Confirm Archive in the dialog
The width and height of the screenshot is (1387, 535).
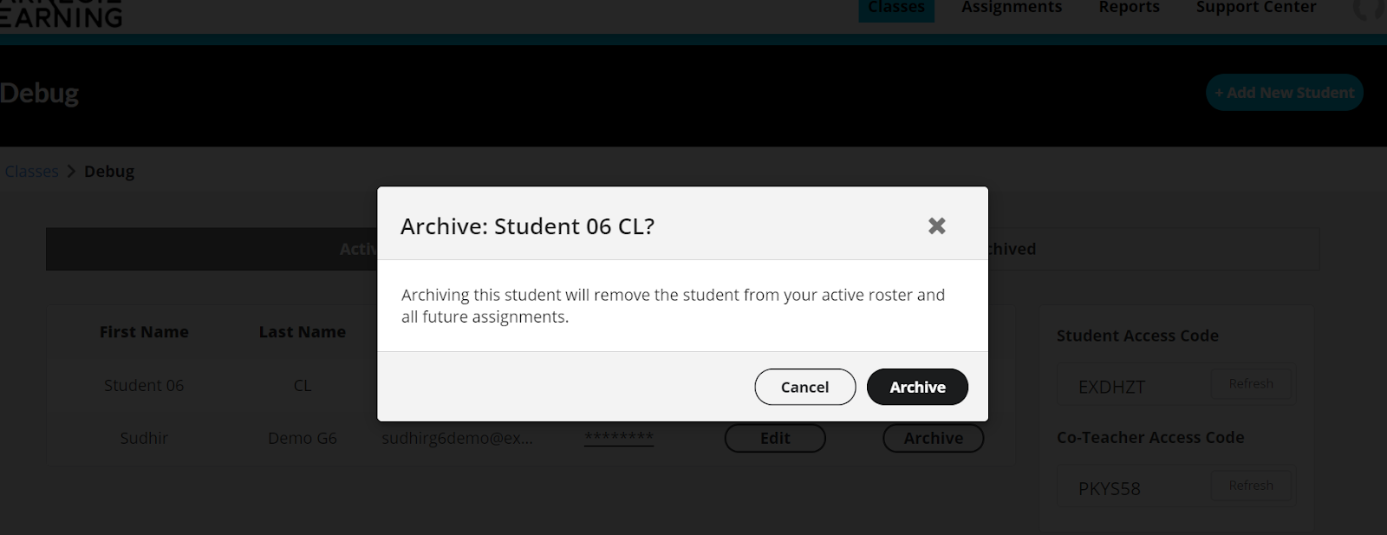917,387
